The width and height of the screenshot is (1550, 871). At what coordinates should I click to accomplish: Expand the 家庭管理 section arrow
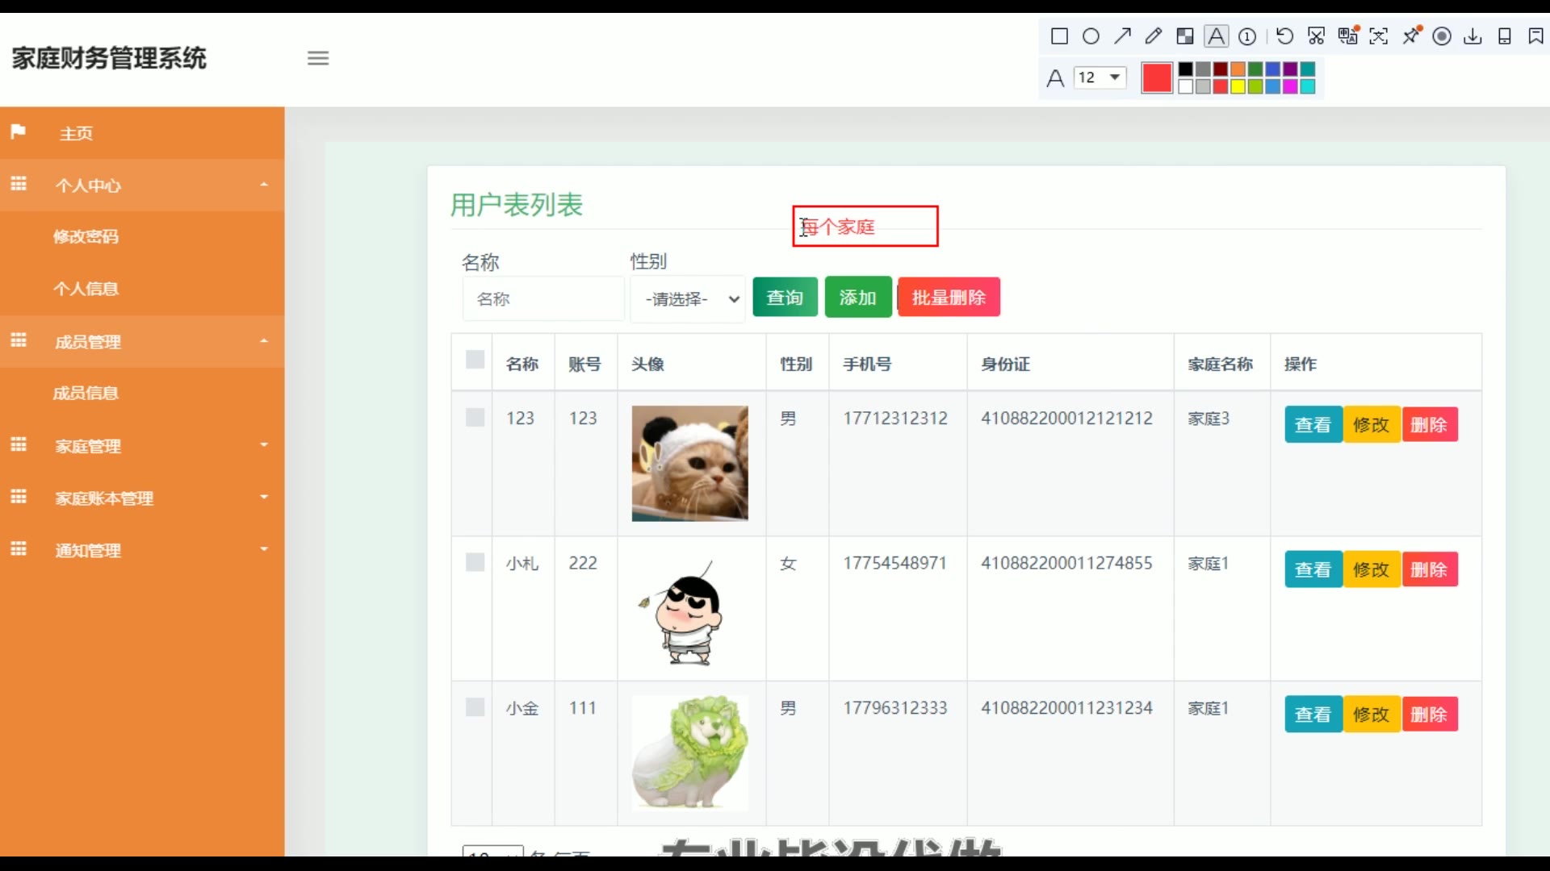(264, 445)
